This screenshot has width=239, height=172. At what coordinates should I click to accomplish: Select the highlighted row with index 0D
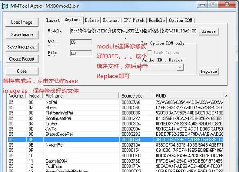(x=115, y=139)
